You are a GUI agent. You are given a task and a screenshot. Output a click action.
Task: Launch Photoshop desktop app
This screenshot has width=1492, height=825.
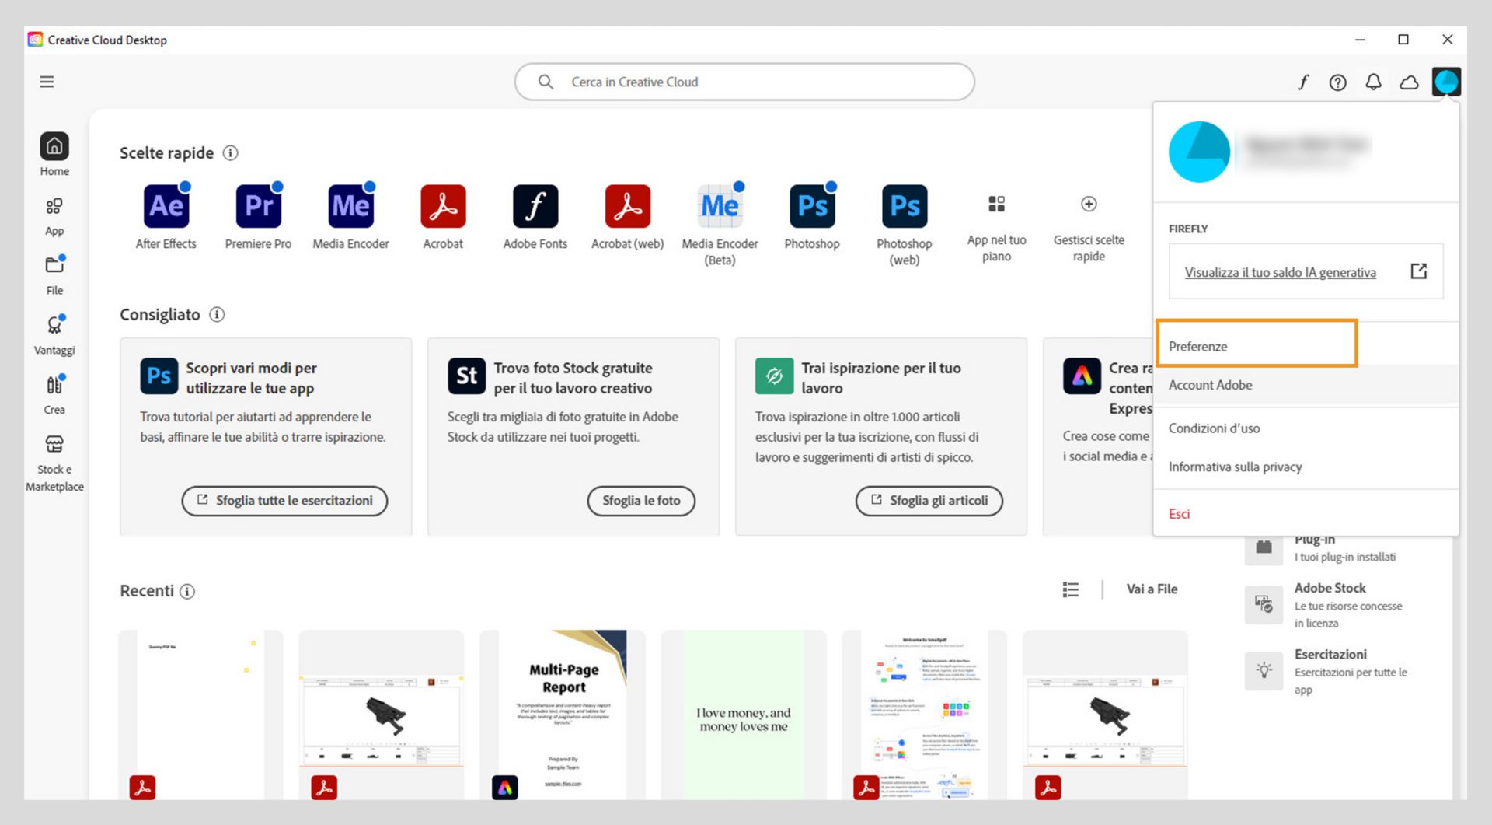point(812,206)
